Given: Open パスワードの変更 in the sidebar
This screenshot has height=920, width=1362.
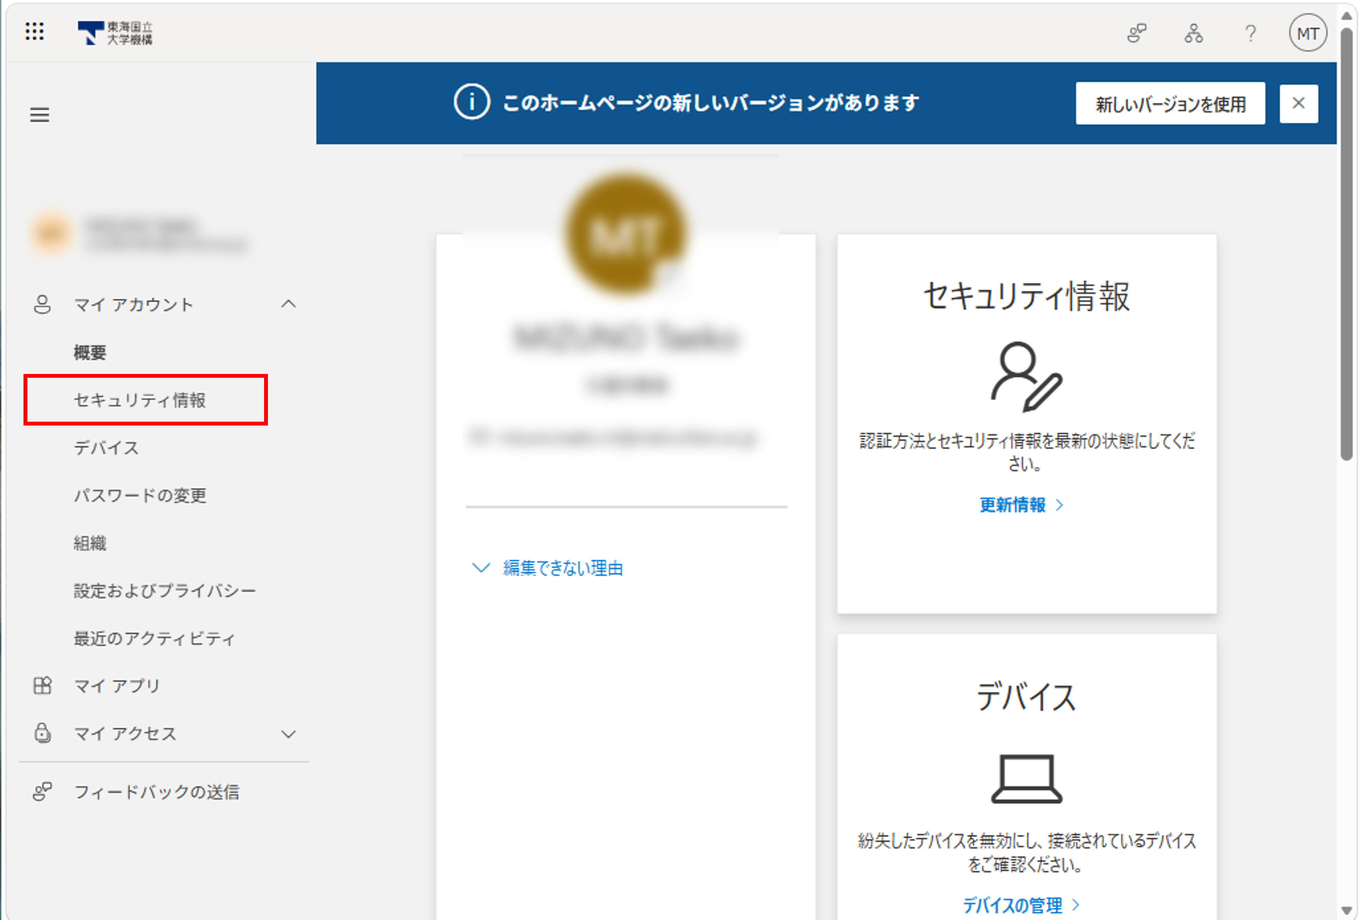Looking at the screenshot, I should click(140, 496).
